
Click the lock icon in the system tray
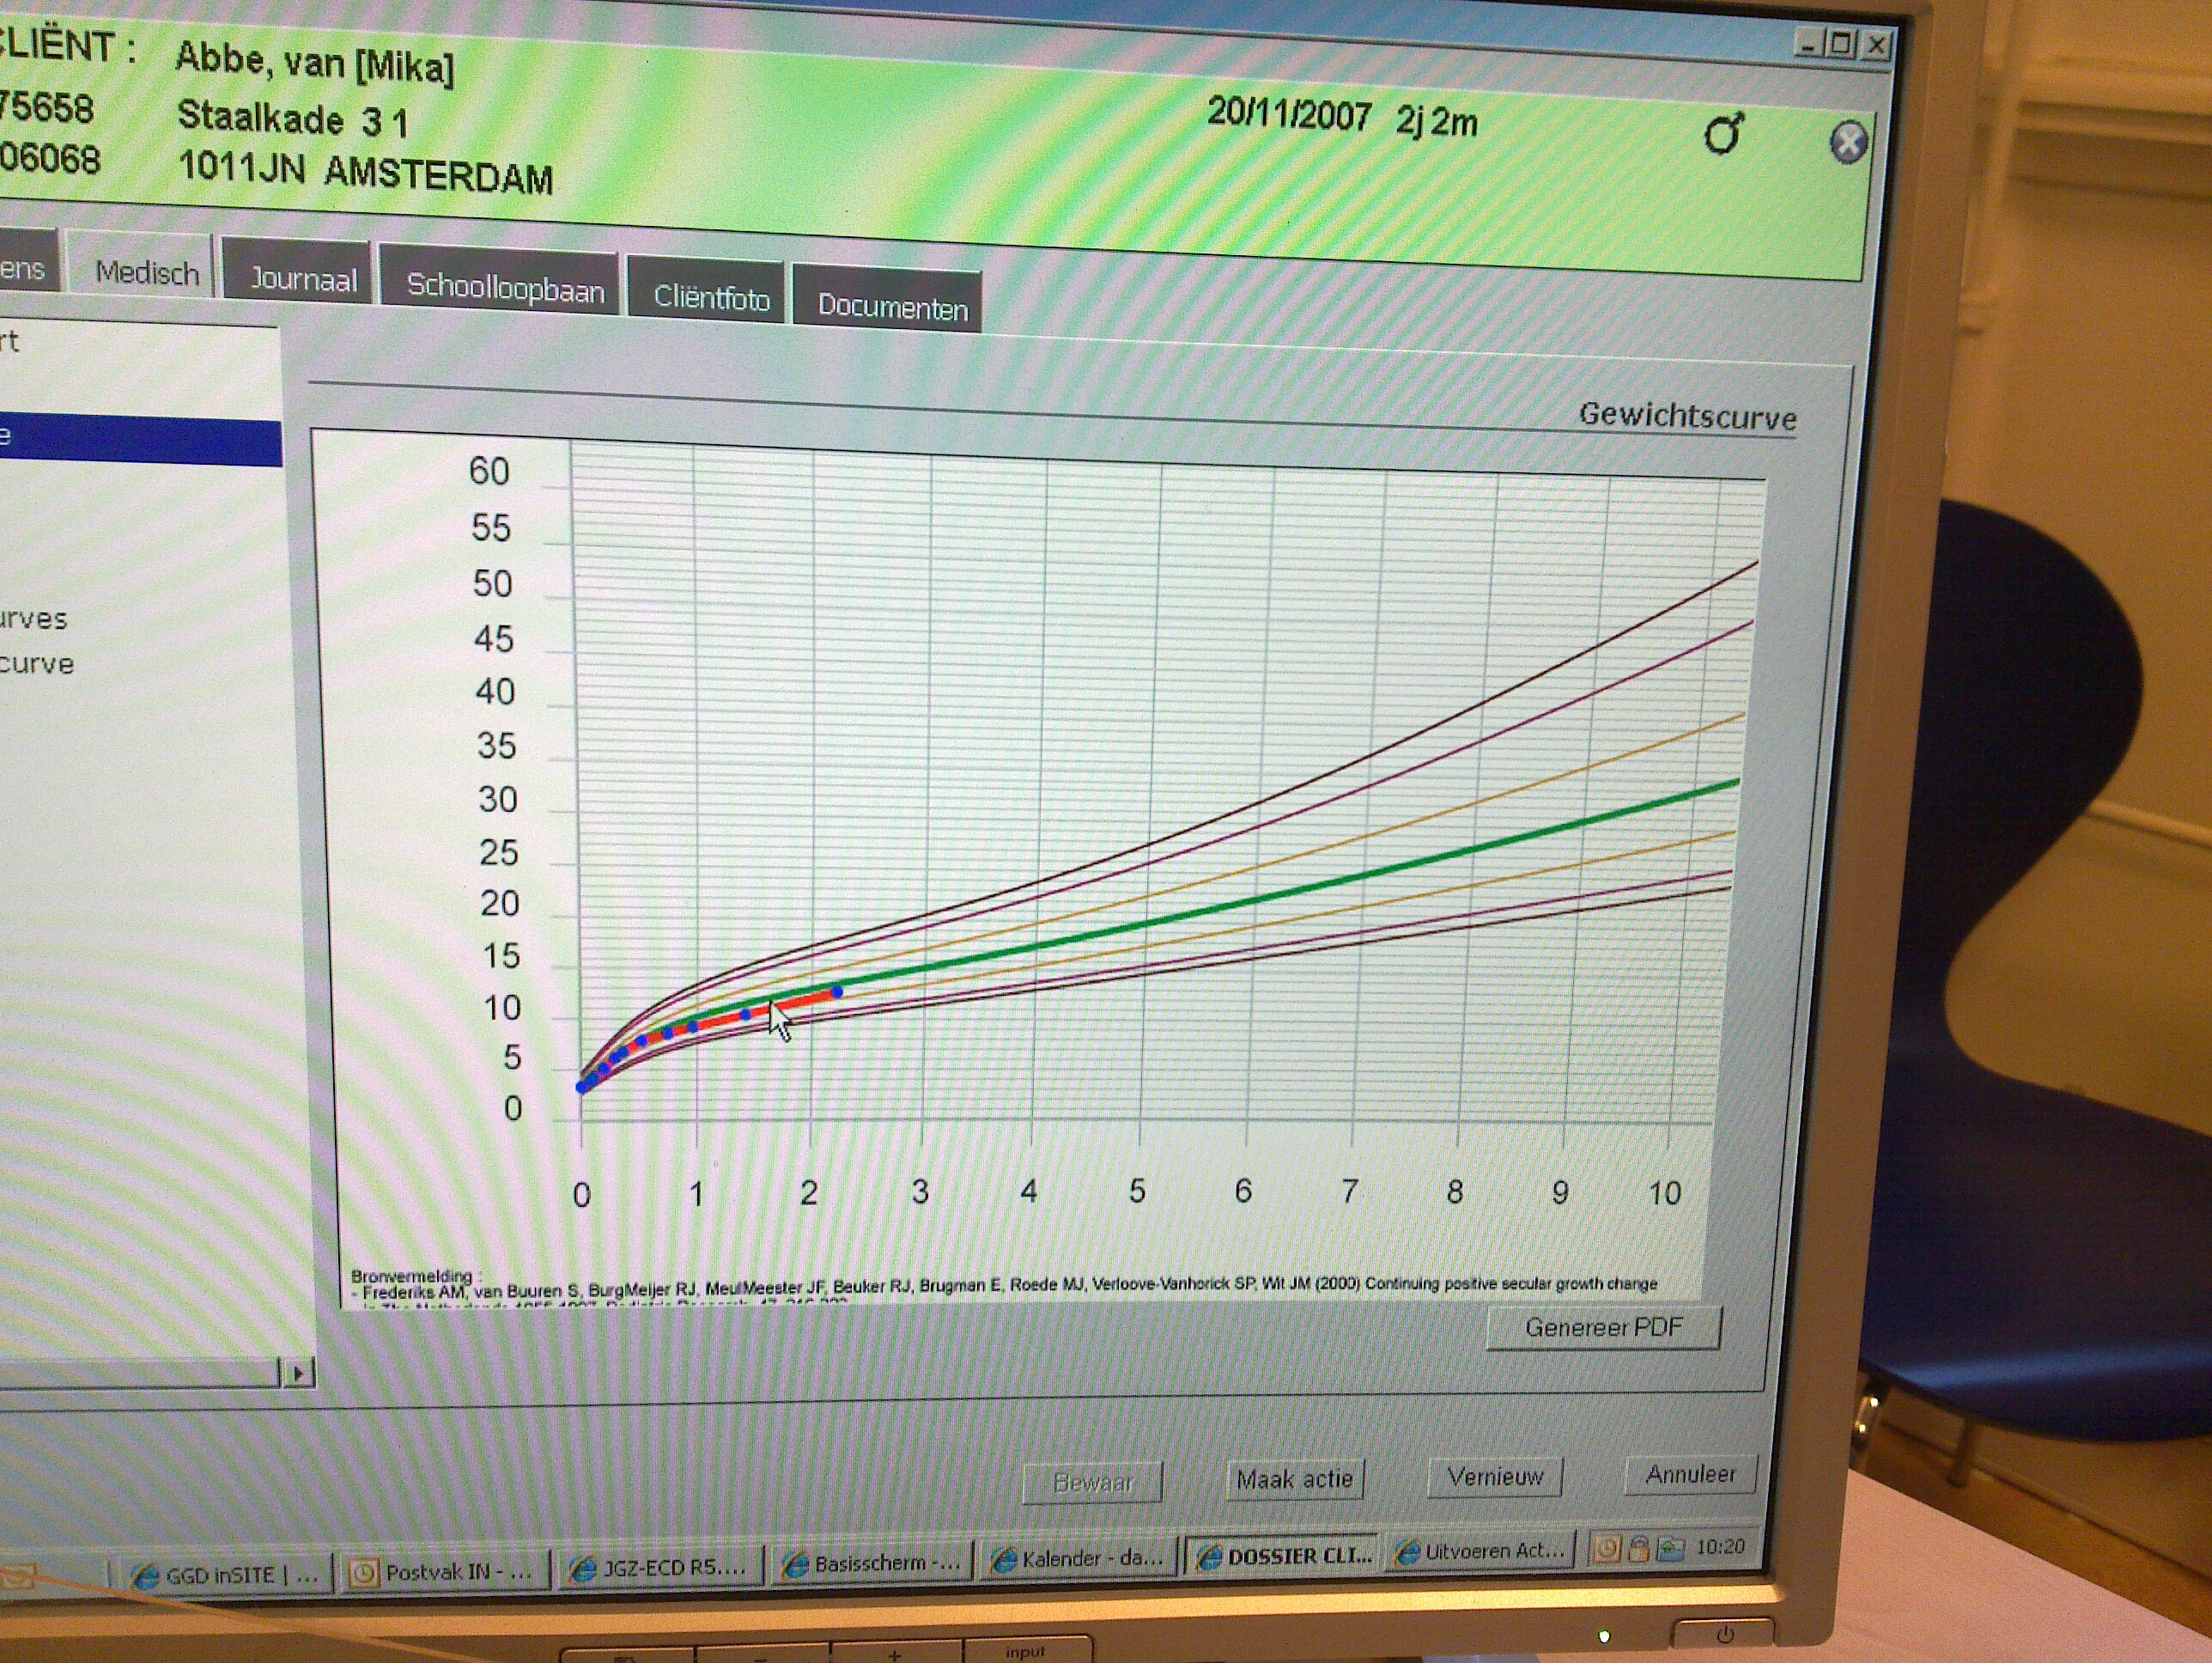1638,1549
